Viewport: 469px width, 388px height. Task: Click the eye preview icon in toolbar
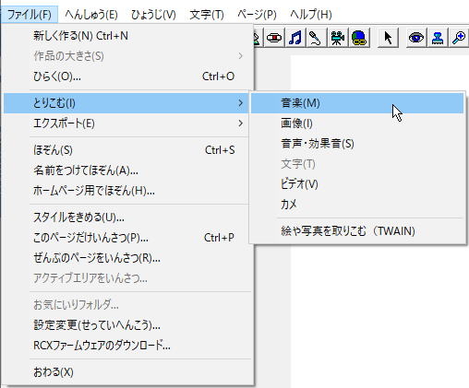pos(416,38)
